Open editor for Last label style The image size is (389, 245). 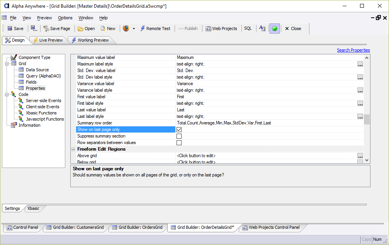pos(360,117)
